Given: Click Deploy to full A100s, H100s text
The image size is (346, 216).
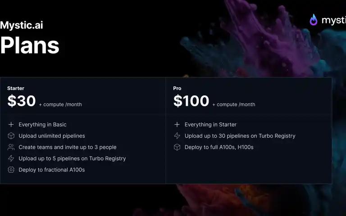Looking at the screenshot, I should [219, 147].
